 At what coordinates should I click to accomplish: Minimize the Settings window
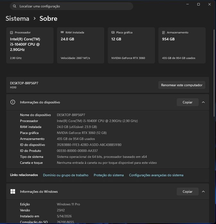(187, 4)
